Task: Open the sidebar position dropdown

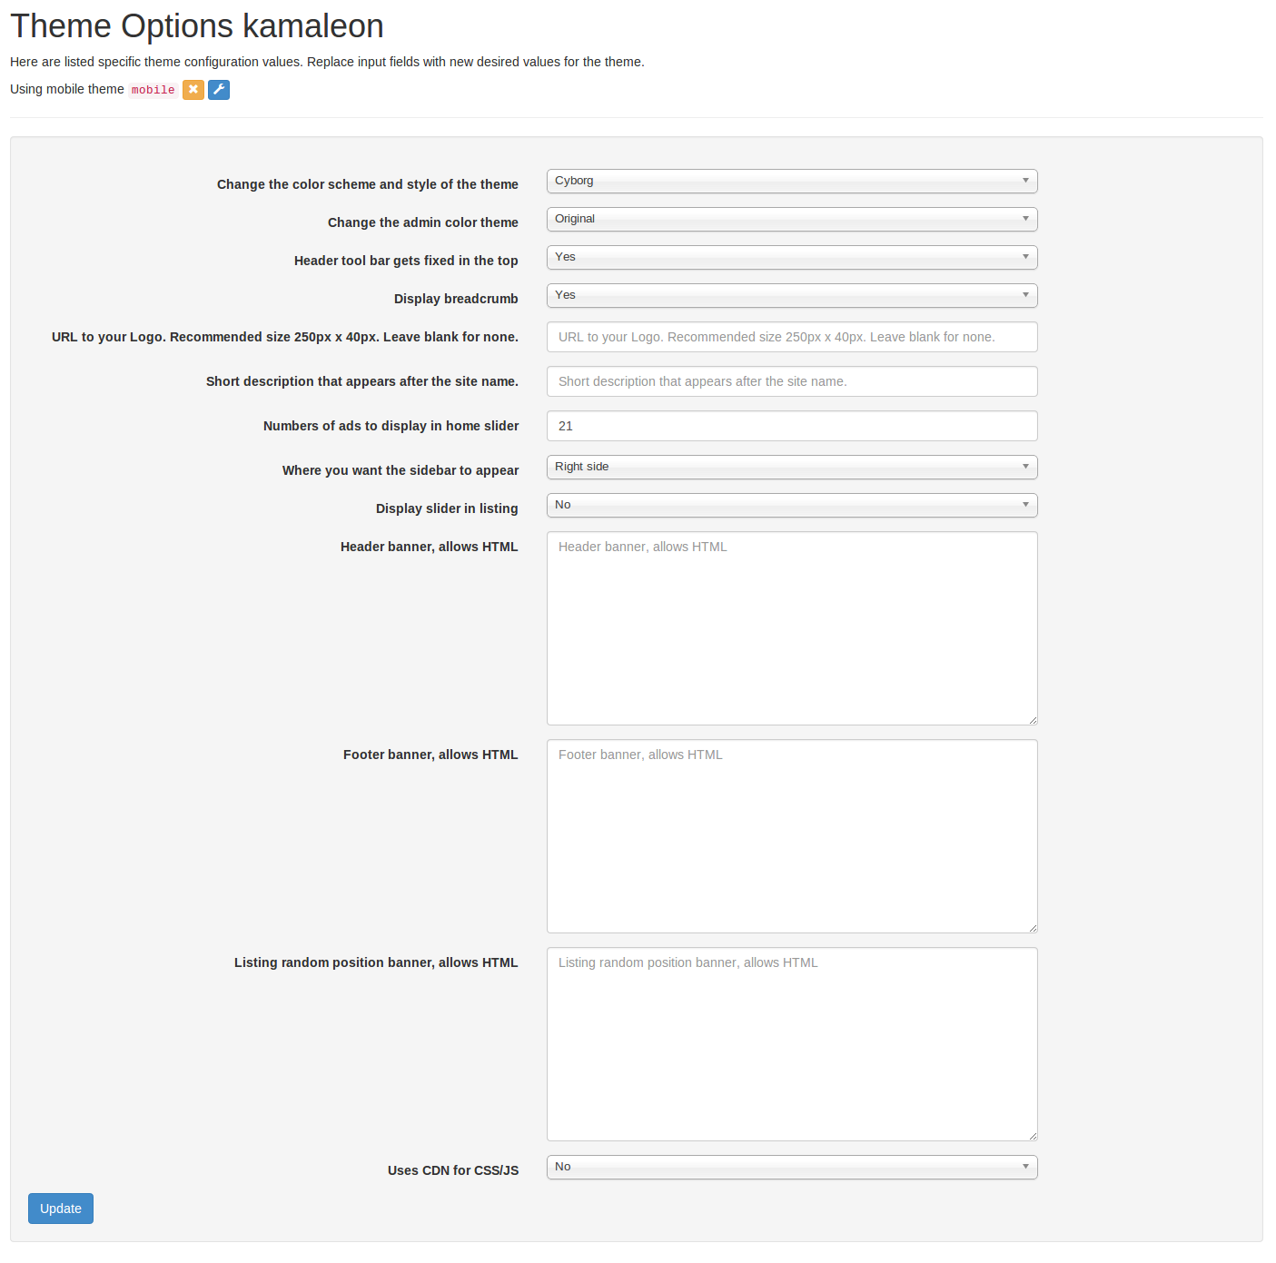Action: pyautogui.click(x=792, y=468)
